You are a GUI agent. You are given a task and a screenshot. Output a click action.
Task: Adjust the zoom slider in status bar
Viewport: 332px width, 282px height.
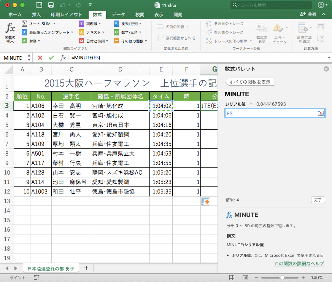coord(282,278)
